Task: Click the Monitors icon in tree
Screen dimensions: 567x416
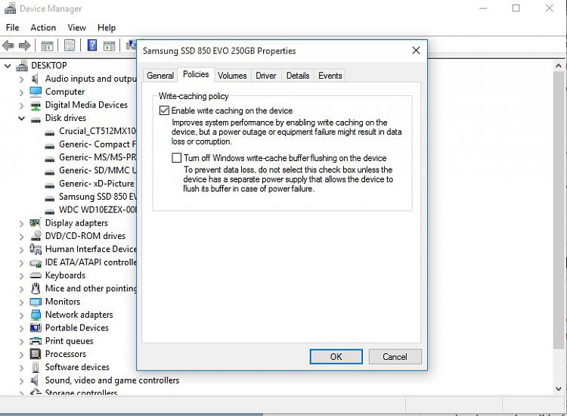Action: pyautogui.click(x=36, y=302)
